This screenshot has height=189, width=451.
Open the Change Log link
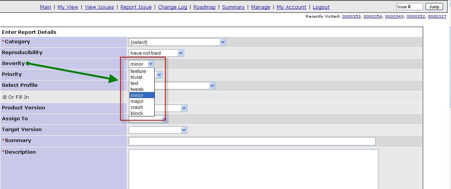coord(172,7)
